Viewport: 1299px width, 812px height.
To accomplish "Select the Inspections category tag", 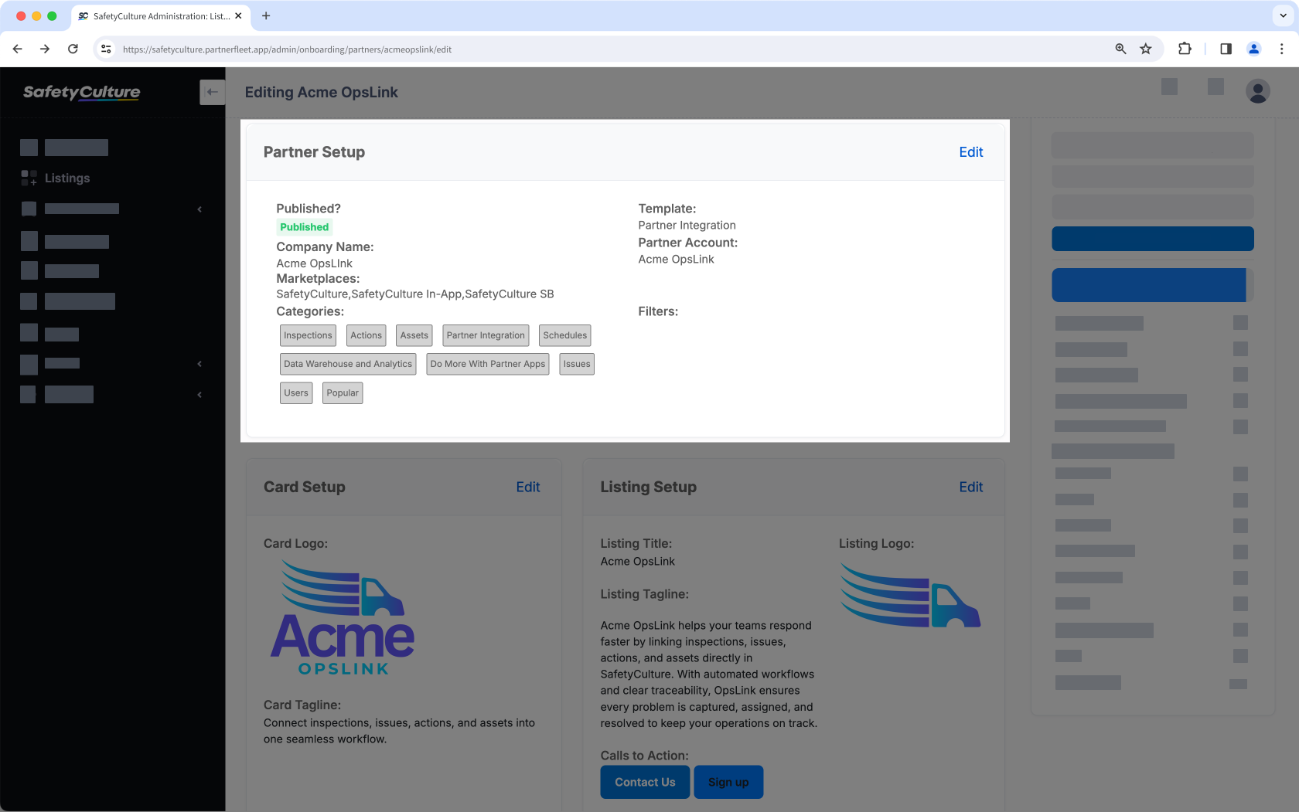I will [x=308, y=335].
